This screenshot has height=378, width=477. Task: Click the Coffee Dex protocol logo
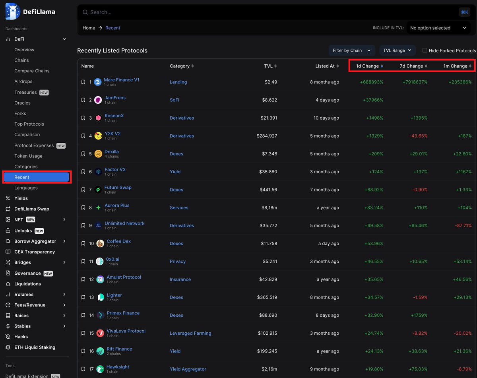(x=100, y=243)
